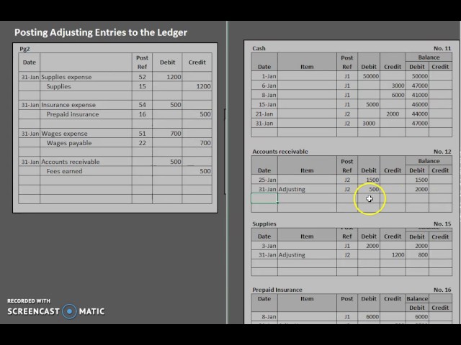The image size is (461, 345).
Task: Select debit 1200 in Supplies expense journal row
Action: (167, 77)
